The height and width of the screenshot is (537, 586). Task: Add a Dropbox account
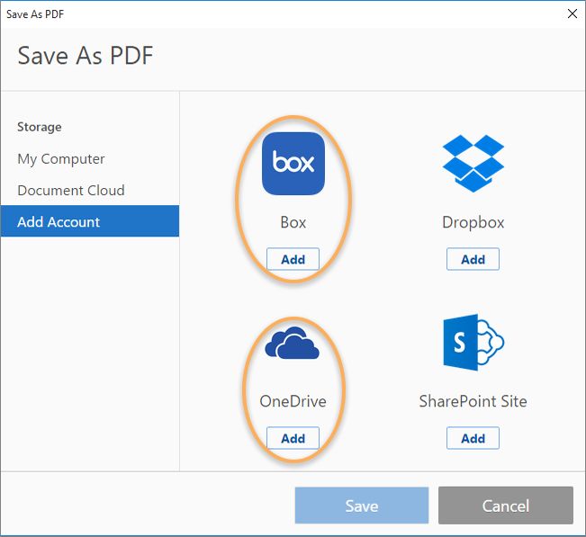473,259
